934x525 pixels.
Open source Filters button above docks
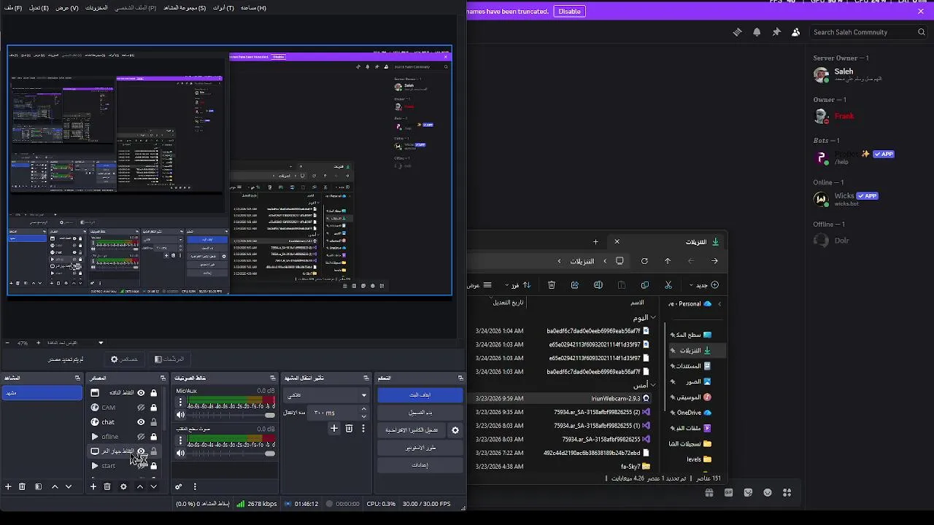[x=169, y=359]
